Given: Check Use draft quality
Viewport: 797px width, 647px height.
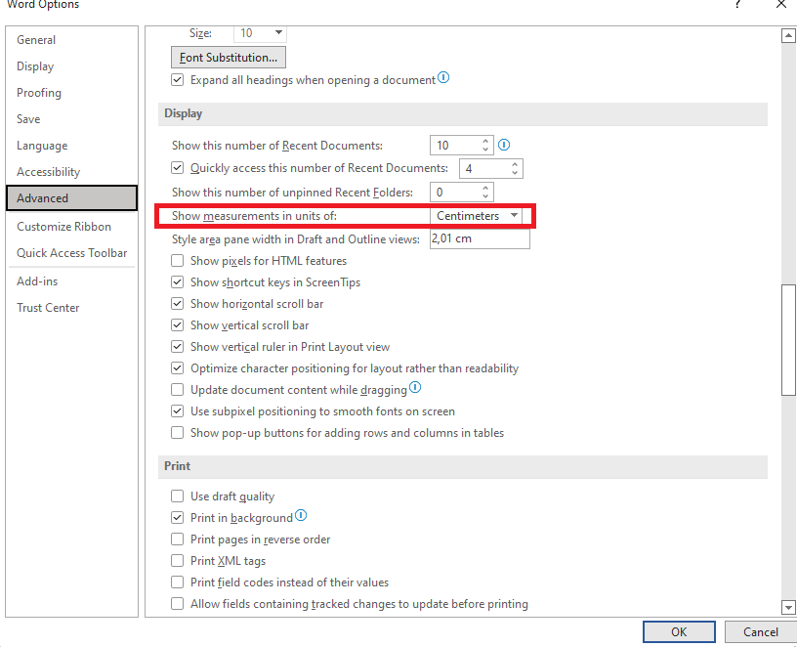Looking at the screenshot, I should coord(177,496).
